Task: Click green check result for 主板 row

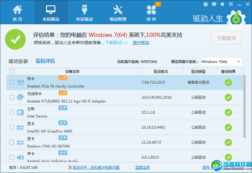Action: tap(228, 112)
